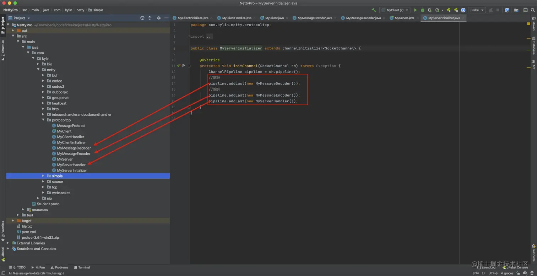Debug with JRebel rocket-bug icon
Viewport: 537px width, 276px height.
tap(456, 10)
